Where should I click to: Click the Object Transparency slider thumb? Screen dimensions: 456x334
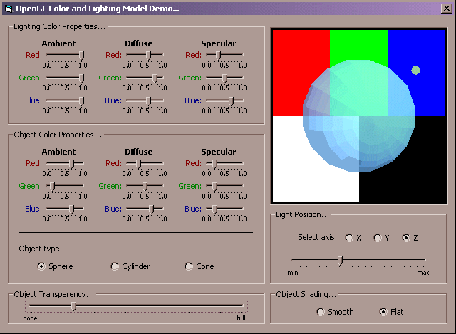coord(73,306)
